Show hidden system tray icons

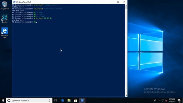(159, 100)
